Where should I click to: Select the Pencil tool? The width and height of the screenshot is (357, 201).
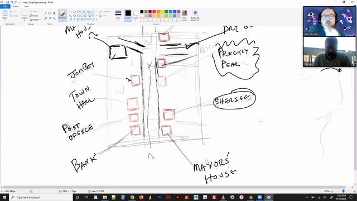pyautogui.click(x=46, y=13)
